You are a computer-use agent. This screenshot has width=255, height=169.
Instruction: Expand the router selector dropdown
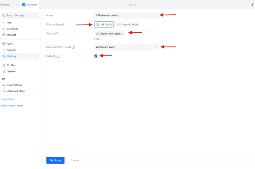(x=16, y=5)
